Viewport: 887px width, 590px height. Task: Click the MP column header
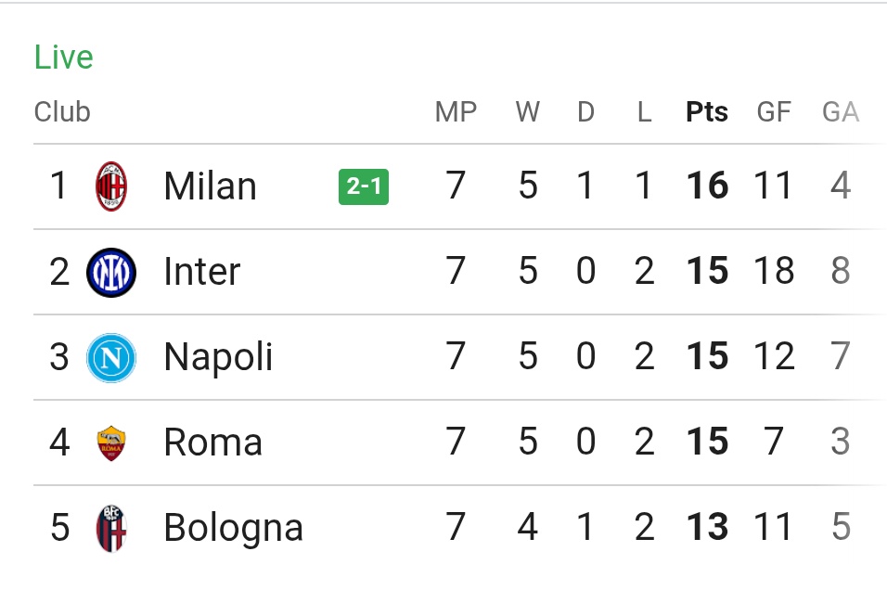tap(456, 111)
